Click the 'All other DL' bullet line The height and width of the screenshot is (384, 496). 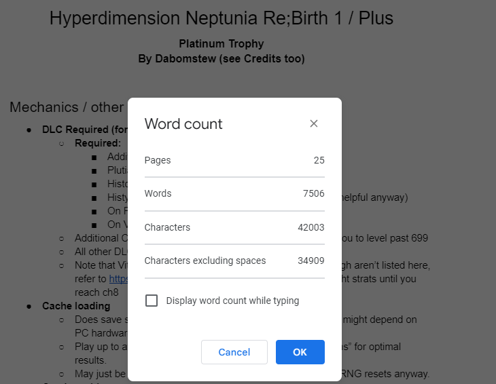(x=101, y=252)
